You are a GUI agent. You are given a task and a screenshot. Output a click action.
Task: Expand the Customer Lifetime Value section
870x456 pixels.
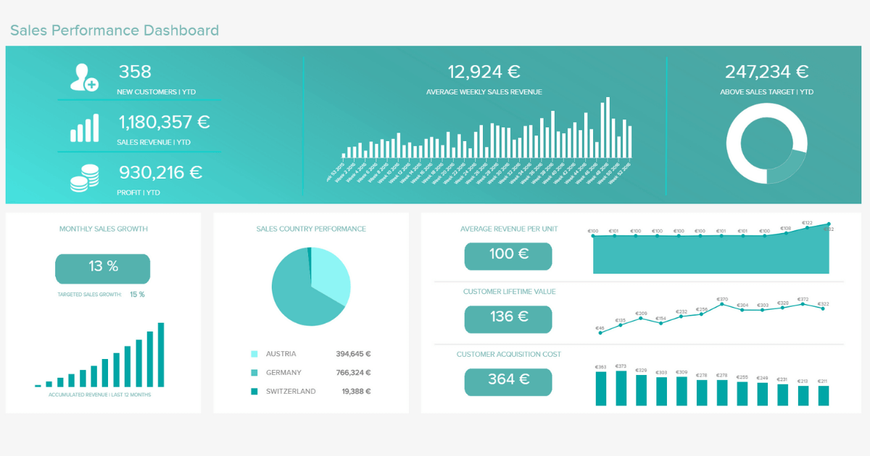tap(509, 292)
